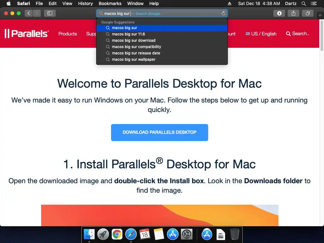This screenshot has height=243, width=324.
Task: Reload the page using the address bar refresh icon
Action: coord(223,13)
